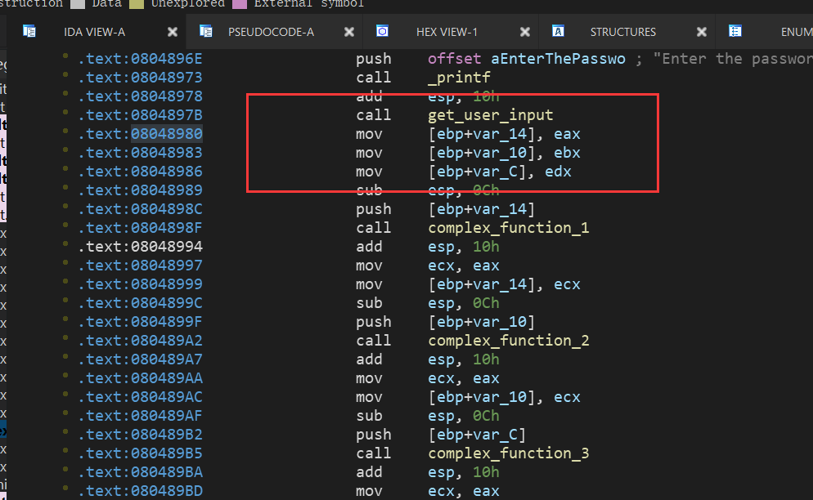This screenshot has width=813, height=500.
Task: Click push [ebp+var_14] operand at 0804898C
Action: (x=481, y=209)
